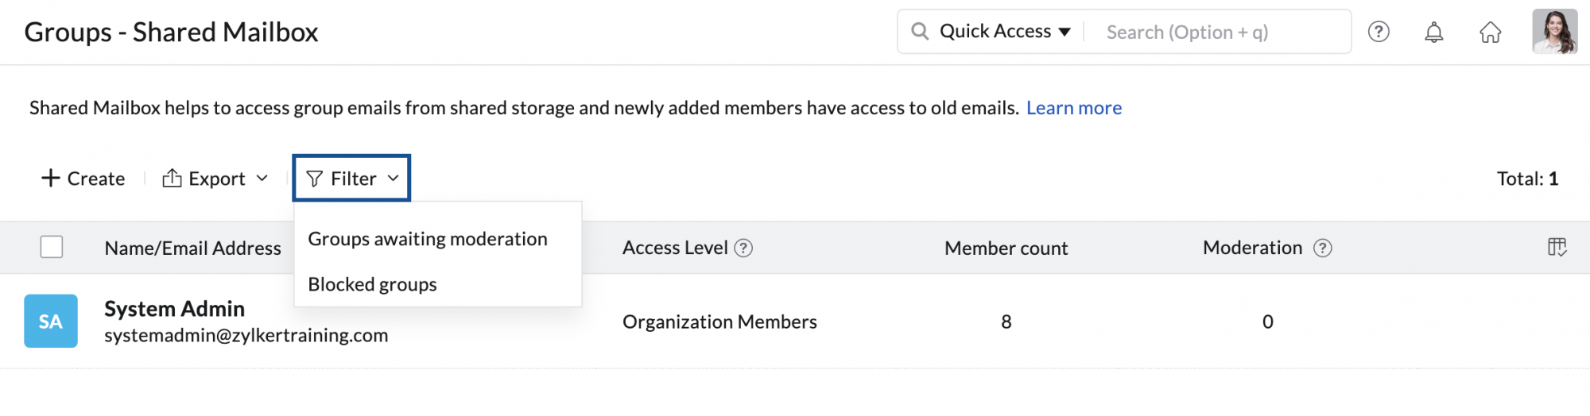Open the user profile picture
This screenshot has height=416, width=1590.
pyautogui.click(x=1554, y=32)
